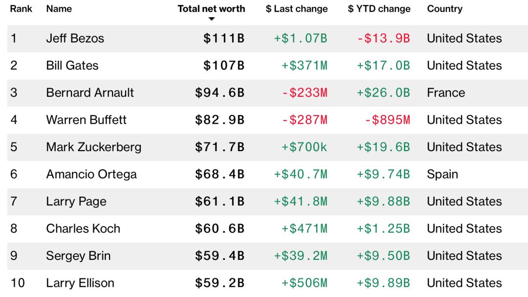The image size is (528, 297).
Task: Click France in Bernard Arnault's row
Action: 446,93
